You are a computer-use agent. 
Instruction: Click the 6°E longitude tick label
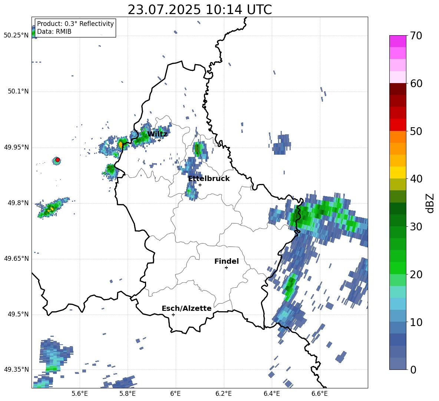[175, 394]
